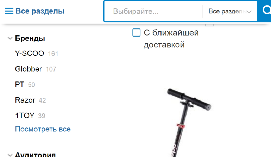The width and height of the screenshot is (271, 157).
Task: Click the Бренды heading text
Action: point(30,38)
